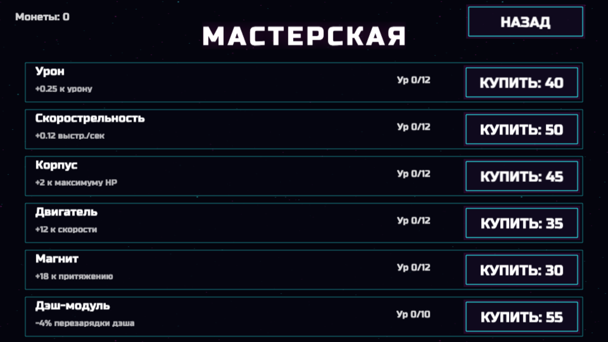Click the Ур 0/12 level for Урон
This screenshot has height=342, width=608.
413,80
